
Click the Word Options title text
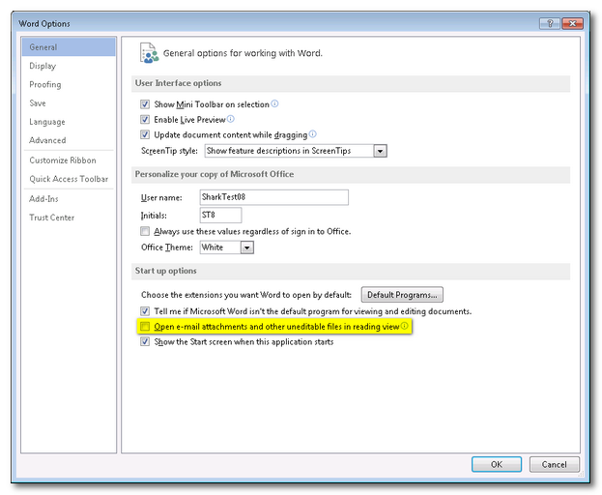point(44,24)
